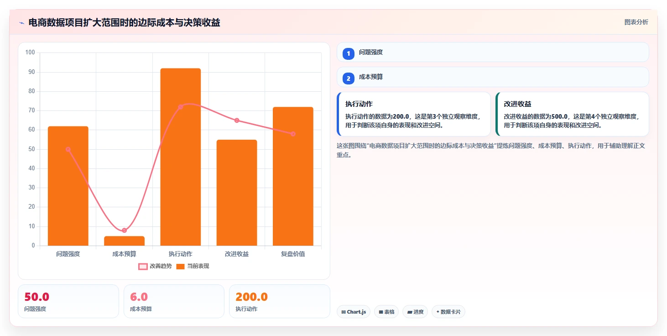
Task: Click the x-axis label 改进收益
Action: pos(237,254)
